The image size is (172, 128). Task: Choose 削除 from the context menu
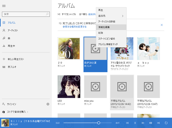click(111, 33)
